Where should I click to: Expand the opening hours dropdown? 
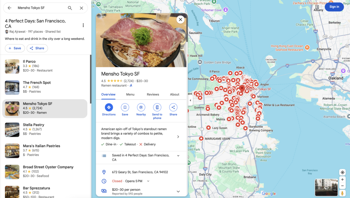click(148, 181)
